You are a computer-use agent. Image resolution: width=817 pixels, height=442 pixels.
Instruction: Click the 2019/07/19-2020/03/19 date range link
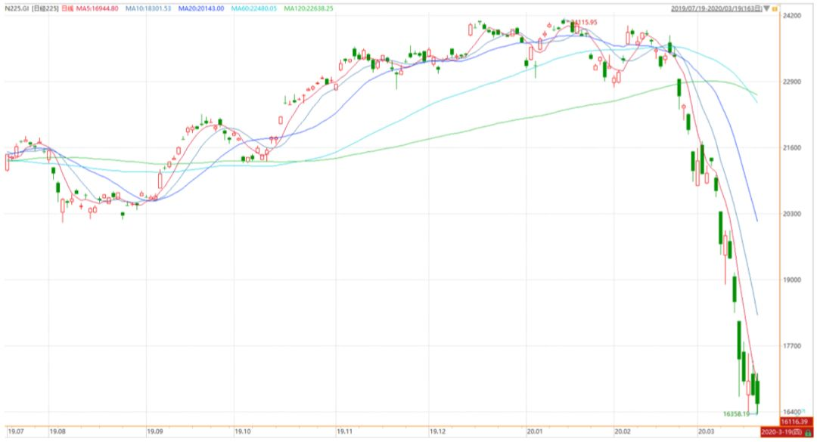point(716,8)
